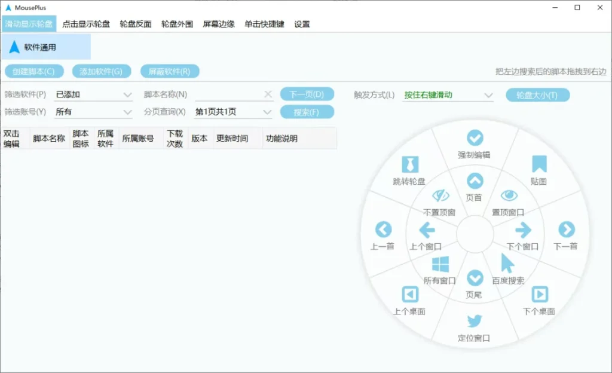Click the 创建脚本(C) button
This screenshot has height=373, width=612.
(35, 71)
